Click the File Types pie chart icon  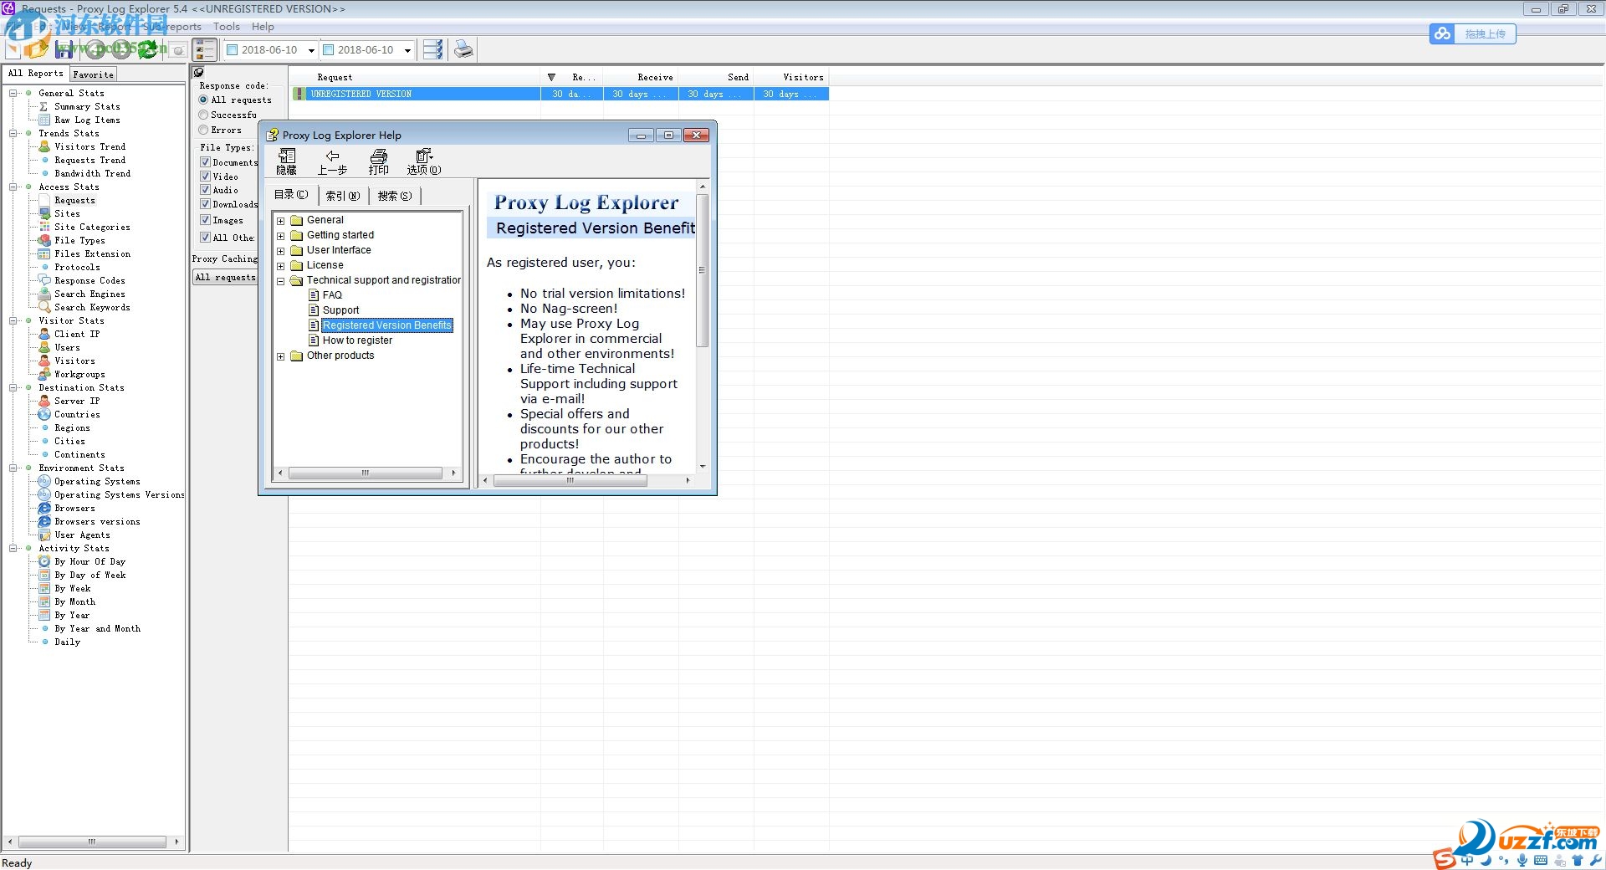pyautogui.click(x=45, y=240)
